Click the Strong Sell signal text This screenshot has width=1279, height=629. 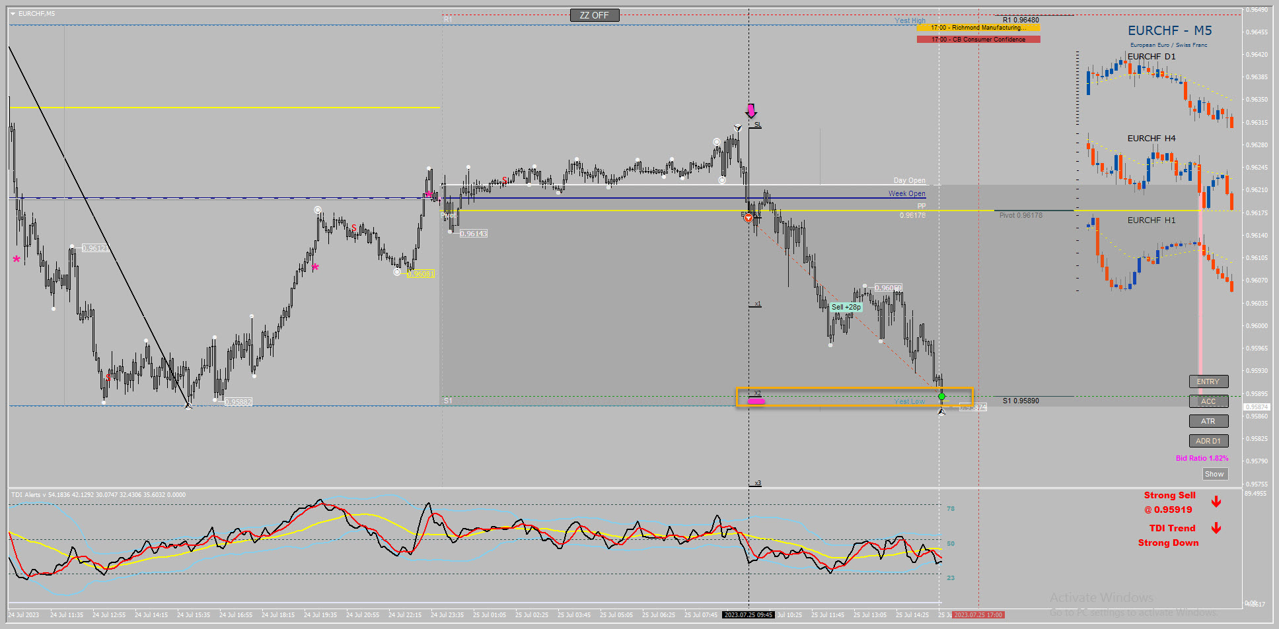[1170, 495]
